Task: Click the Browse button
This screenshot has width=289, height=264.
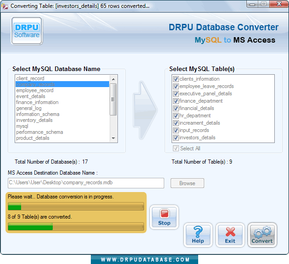Action: tap(187, 183)
